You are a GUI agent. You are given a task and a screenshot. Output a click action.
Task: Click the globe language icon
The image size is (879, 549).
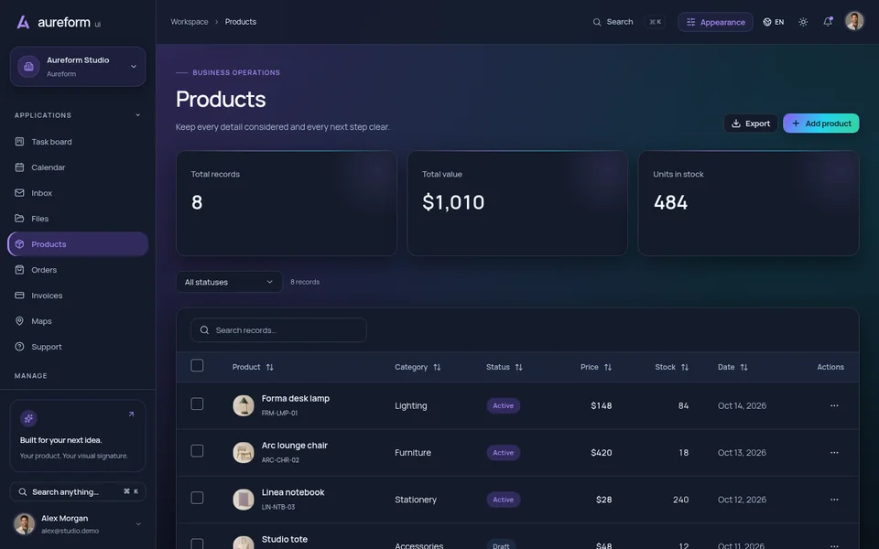pos(767,22)
